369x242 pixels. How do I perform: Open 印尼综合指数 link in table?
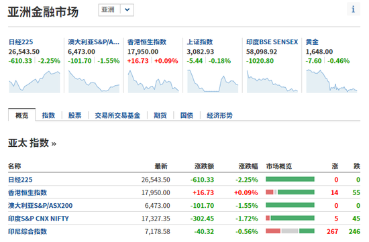28,231
